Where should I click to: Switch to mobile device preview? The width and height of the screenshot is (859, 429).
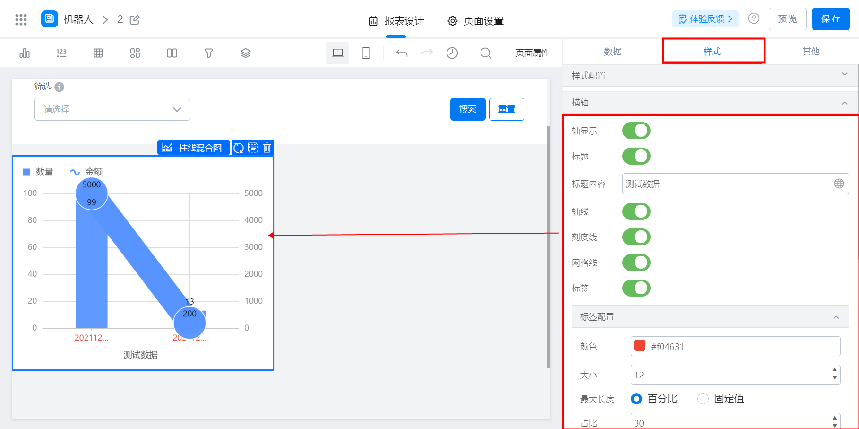366,53
